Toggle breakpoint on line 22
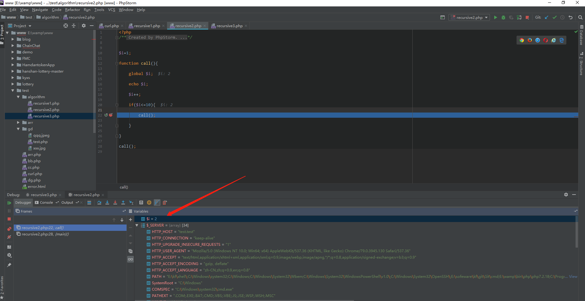Image resolution: width=585 pixels, height=301 pixels. (111, 115)
